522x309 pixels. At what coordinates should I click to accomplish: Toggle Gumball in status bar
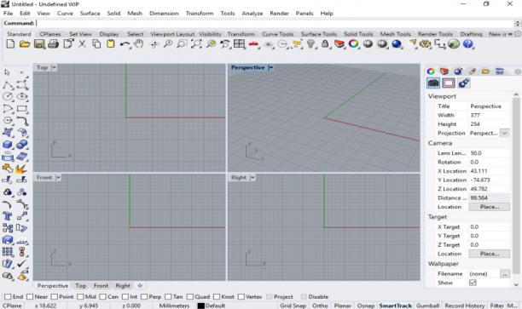point(428,306)
